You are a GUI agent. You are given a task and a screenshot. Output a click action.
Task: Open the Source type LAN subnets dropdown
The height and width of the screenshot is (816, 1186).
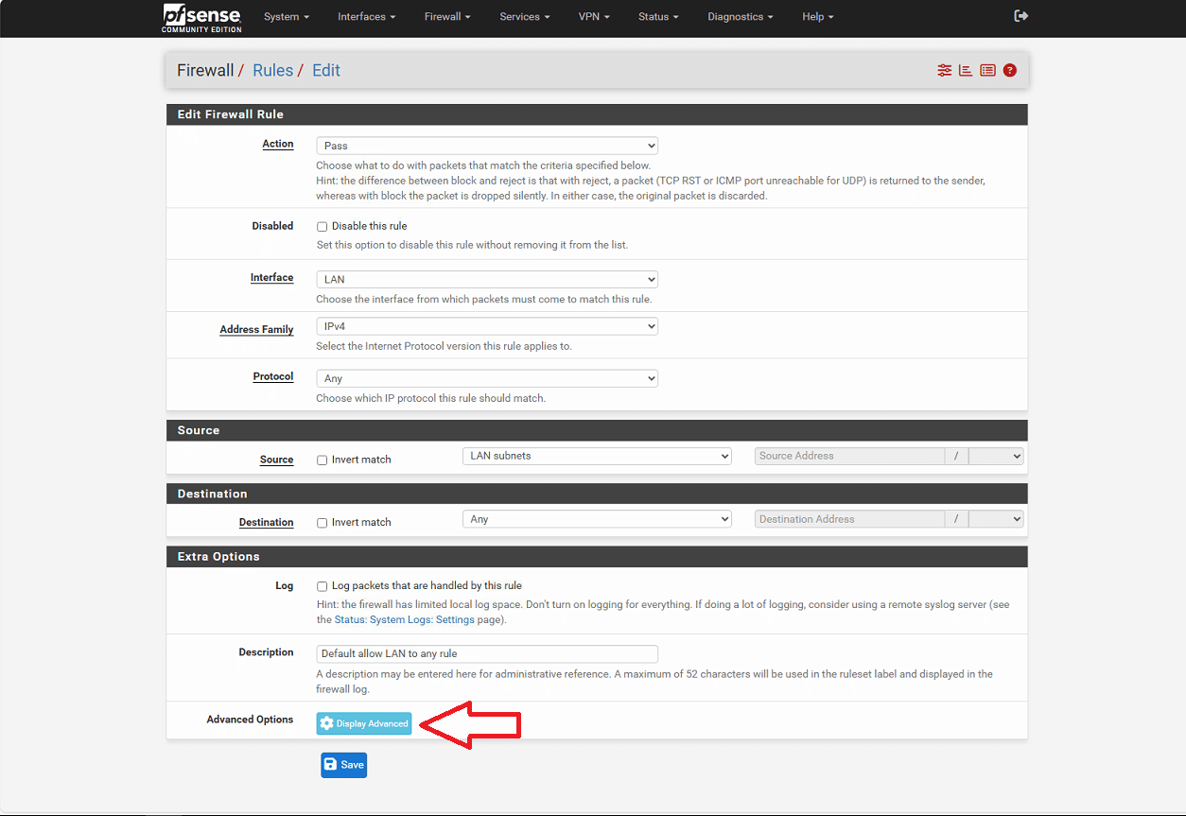(597, 456)
